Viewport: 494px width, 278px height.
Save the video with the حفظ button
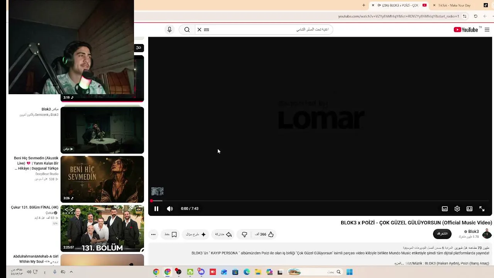click(x=171, y=234)
